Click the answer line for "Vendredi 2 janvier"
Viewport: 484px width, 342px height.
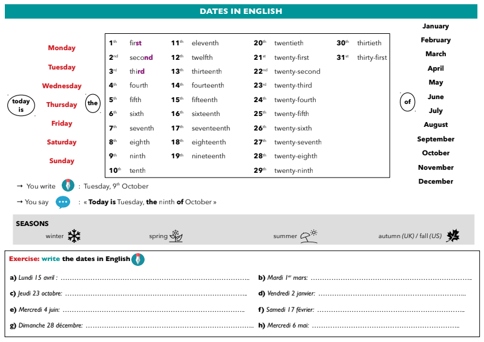click(x=391, y=294)
